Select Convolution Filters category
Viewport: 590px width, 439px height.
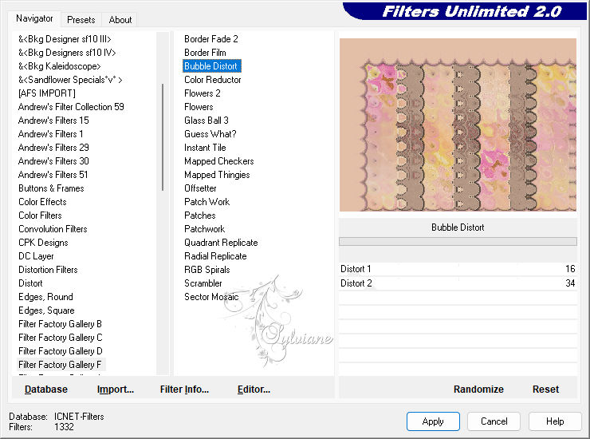(53, 229)
